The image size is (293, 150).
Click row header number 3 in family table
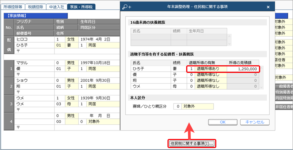(9, 104)
